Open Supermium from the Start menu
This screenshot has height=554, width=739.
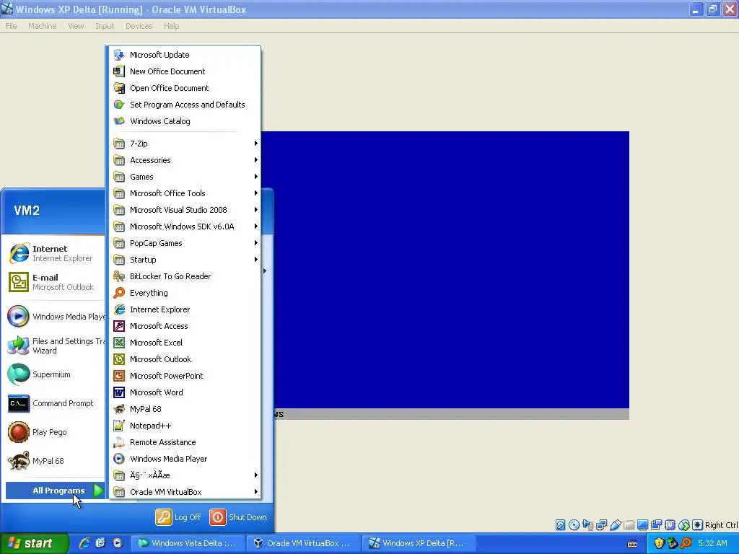(x=55, y=374)
